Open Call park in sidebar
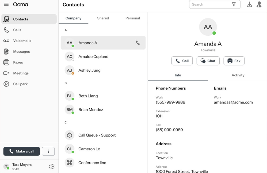267x173 pixels. click(20, 84)
